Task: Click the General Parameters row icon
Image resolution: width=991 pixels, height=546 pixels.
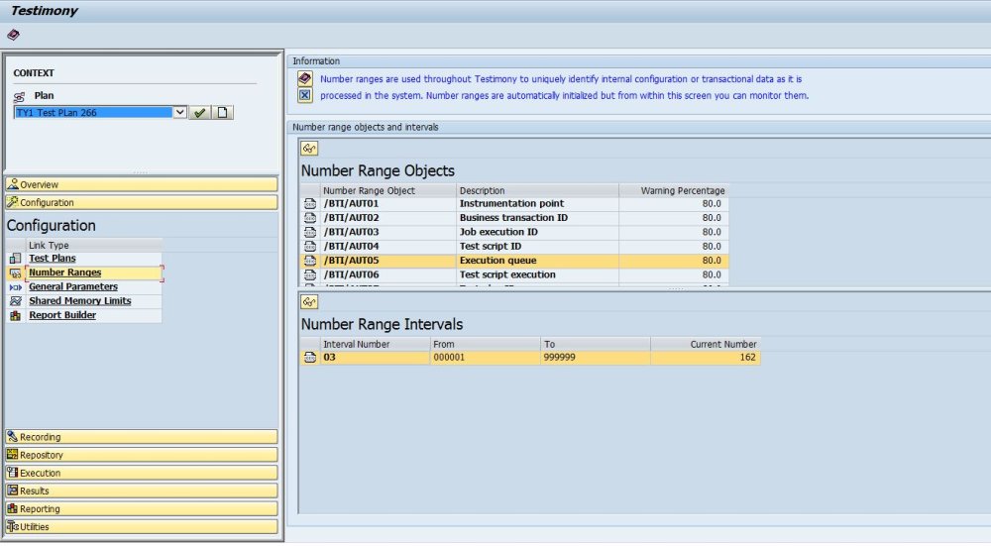Action: pos(15,287)
